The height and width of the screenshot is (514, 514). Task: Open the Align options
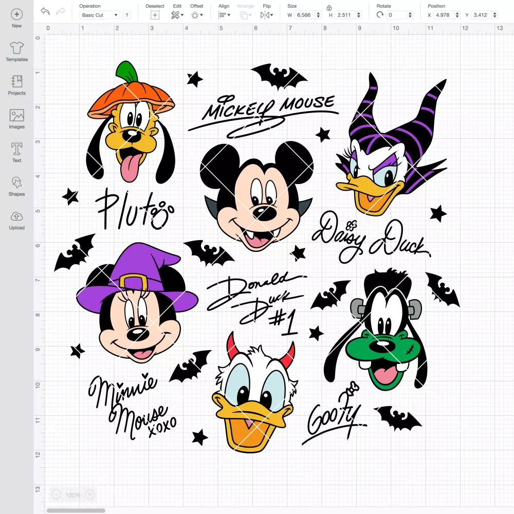(x=222, y=15)
